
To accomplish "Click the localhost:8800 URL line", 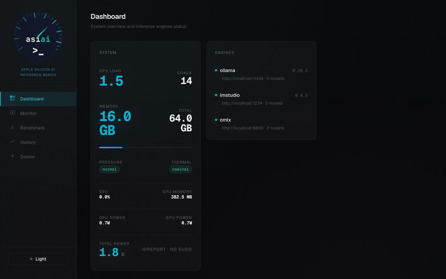I will [253, 128].
